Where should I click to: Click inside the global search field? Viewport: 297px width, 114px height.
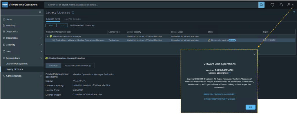[151, 5]
